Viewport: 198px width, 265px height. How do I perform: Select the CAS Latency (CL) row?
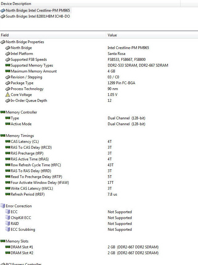click(x=25, y=142)
